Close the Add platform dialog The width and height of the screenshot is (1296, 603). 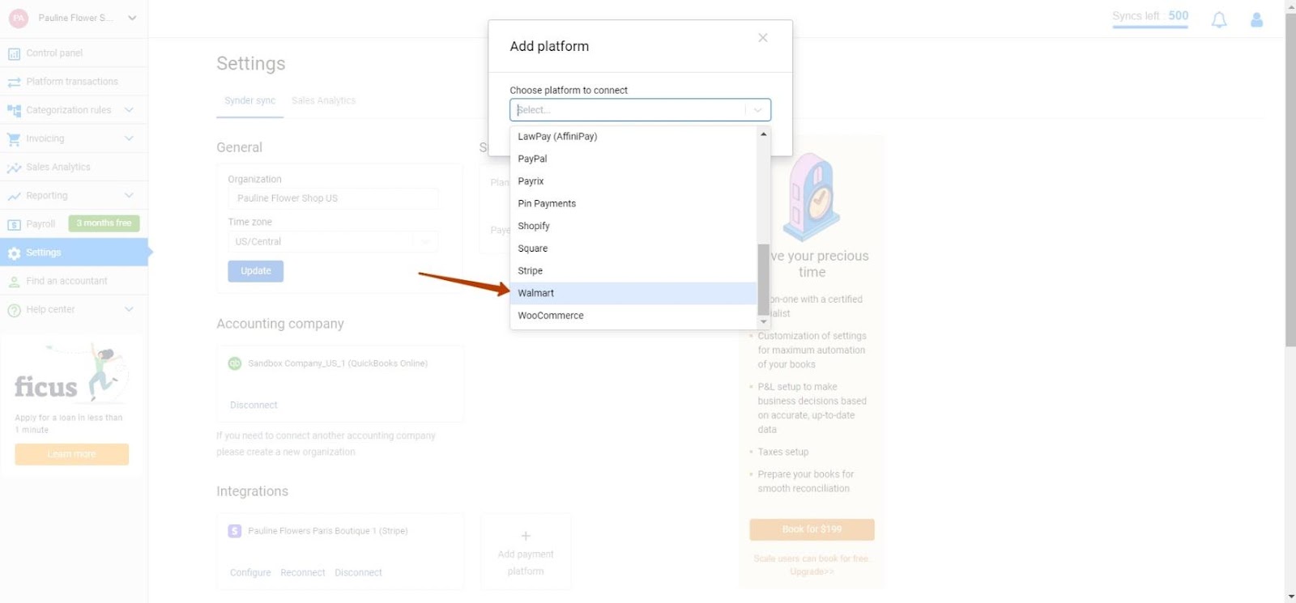click(x=763, y=37)
